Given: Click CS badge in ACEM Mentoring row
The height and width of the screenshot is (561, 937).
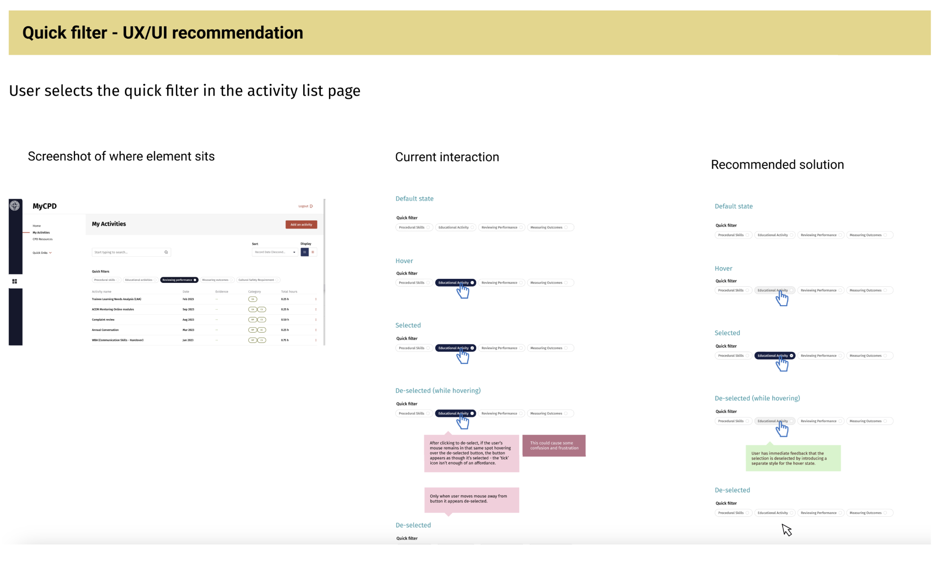Looking at the screenshot, I should (x=262, y=310).
